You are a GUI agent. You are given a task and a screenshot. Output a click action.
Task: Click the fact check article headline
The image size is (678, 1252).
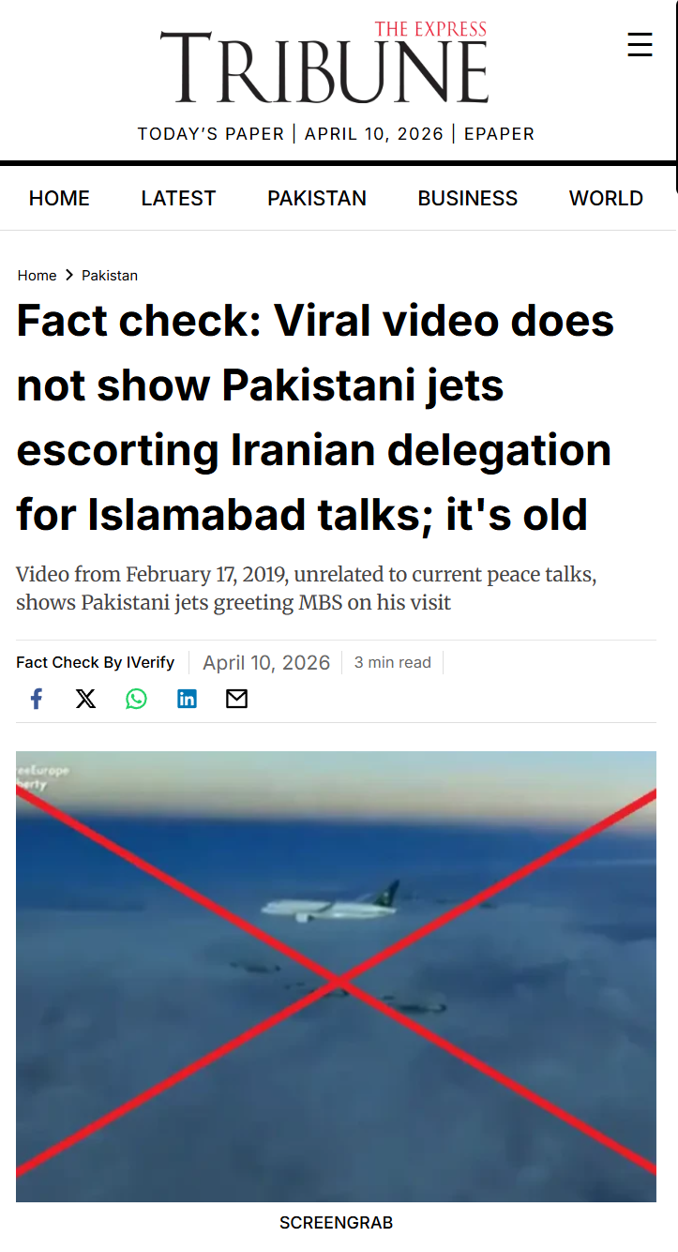click(315, 418)
